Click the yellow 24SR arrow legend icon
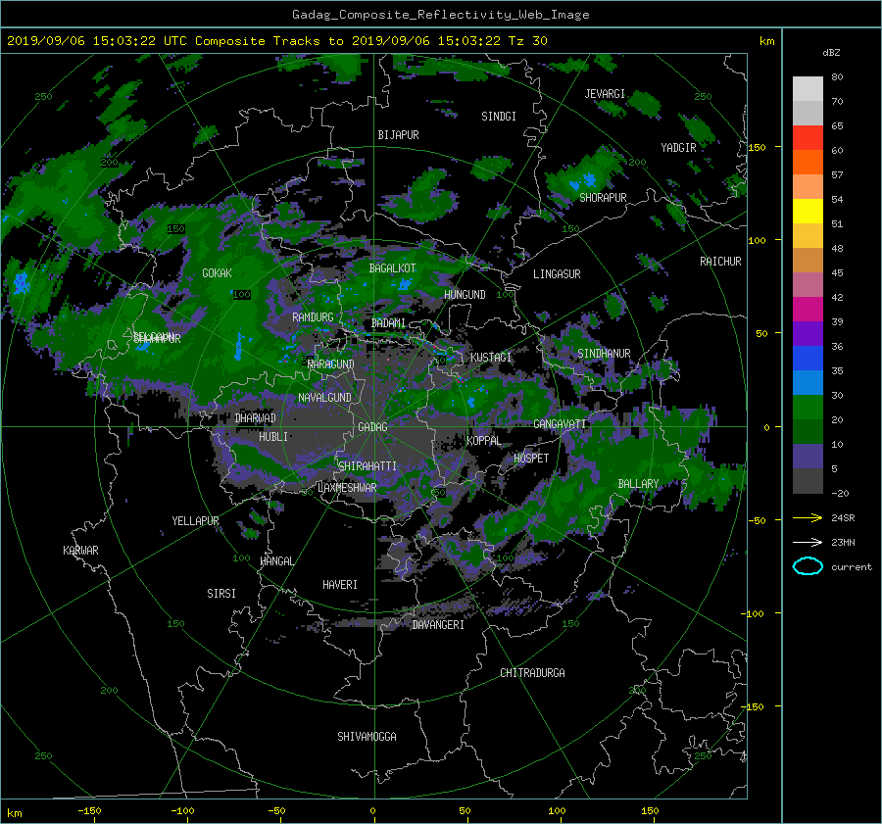 (x=808, y=517)
